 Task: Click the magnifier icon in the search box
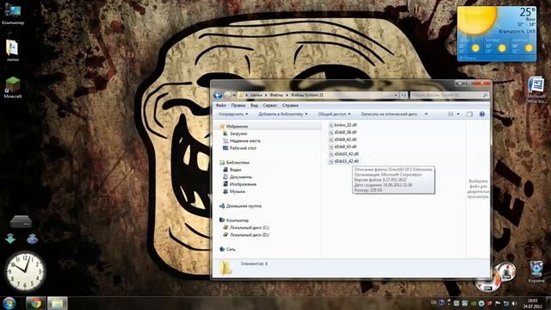(486, 96)
